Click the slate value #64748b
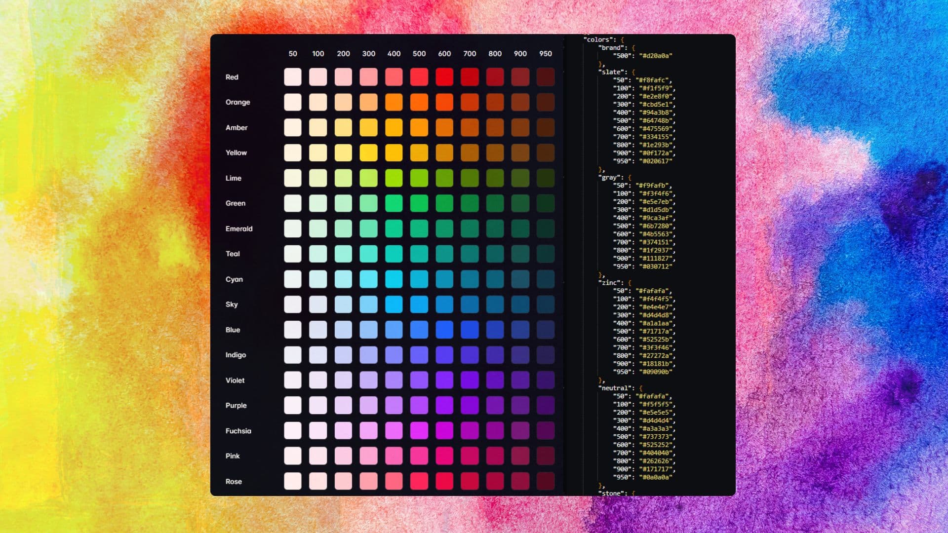This screenshot has height=533, width=948. 656,120
